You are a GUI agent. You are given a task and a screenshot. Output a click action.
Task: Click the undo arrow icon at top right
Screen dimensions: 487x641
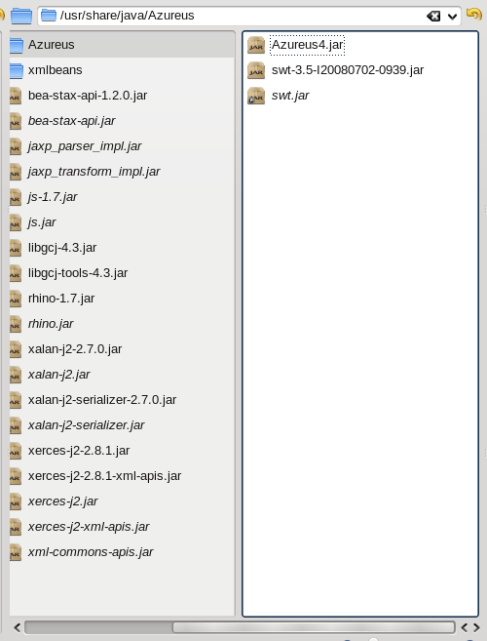pyautogui.click(x=474, y=15)
